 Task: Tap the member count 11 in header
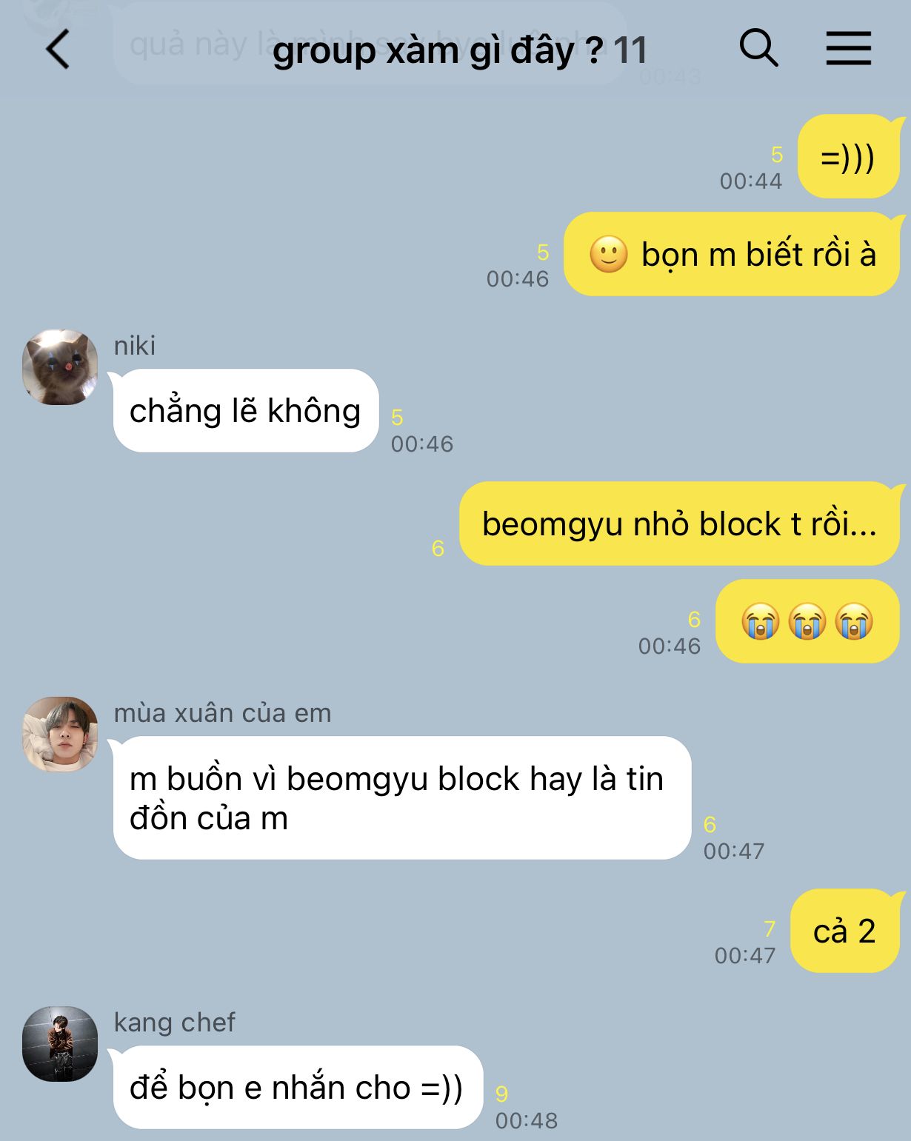pyautogui.click(x=630, y=51)
